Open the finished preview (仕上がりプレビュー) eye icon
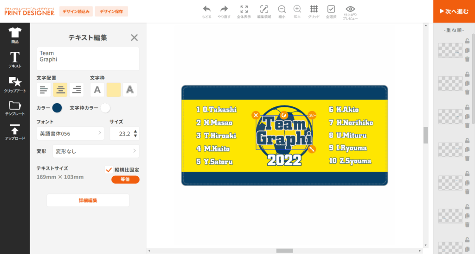Image resolution: width=475 pixels, height=254 pixels. [351, 9]
